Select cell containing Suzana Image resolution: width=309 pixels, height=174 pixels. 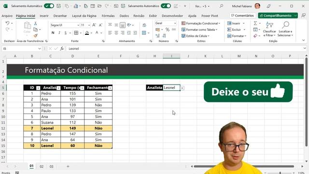(50, 122)
